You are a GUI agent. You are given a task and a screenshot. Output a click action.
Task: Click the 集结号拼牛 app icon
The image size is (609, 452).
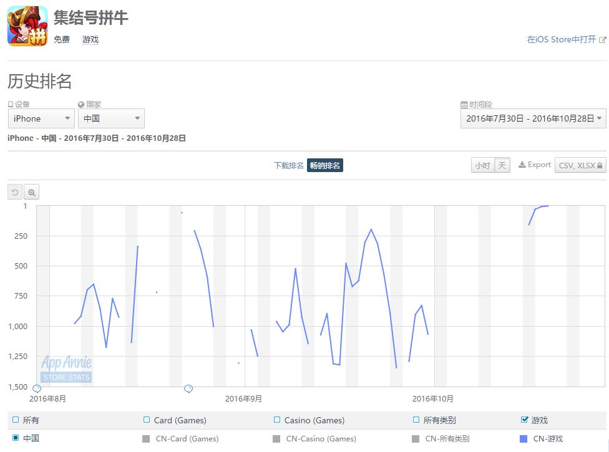pos(27,26)
